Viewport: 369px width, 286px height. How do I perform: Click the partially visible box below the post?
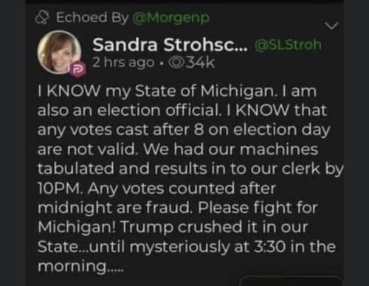(291, 281)
